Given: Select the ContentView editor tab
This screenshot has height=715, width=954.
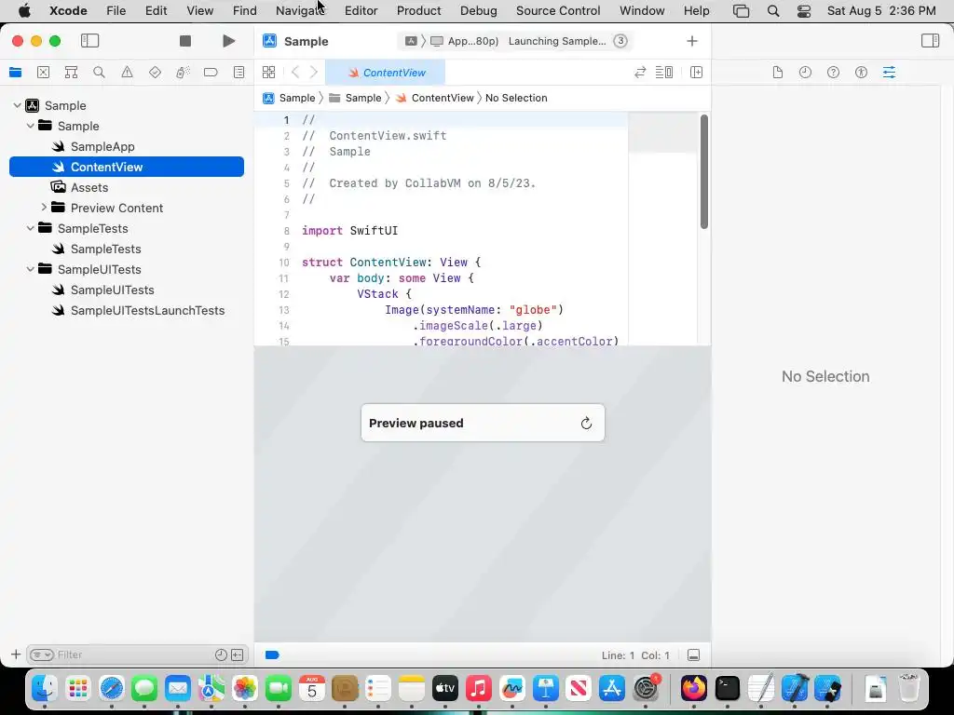Looking at the screenshot, I should pos(385,73).
